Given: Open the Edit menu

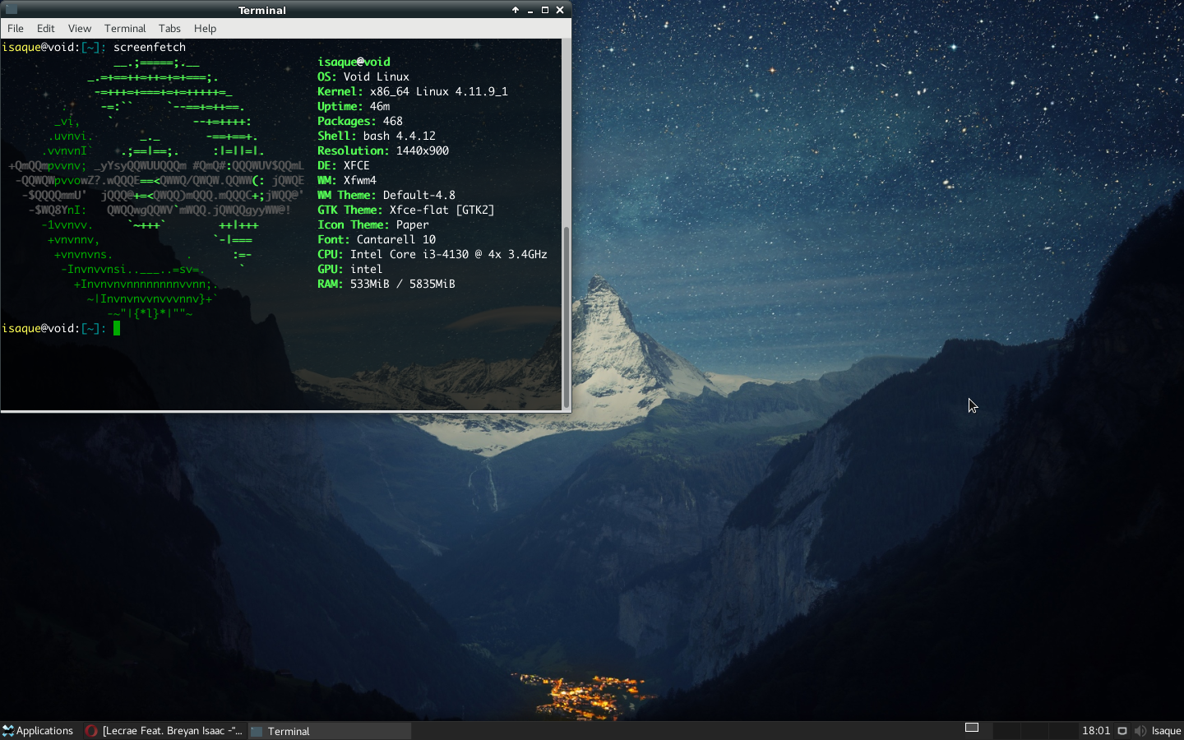Looking at the screenshot, I should pyautogui.click(x=45, y=28).
